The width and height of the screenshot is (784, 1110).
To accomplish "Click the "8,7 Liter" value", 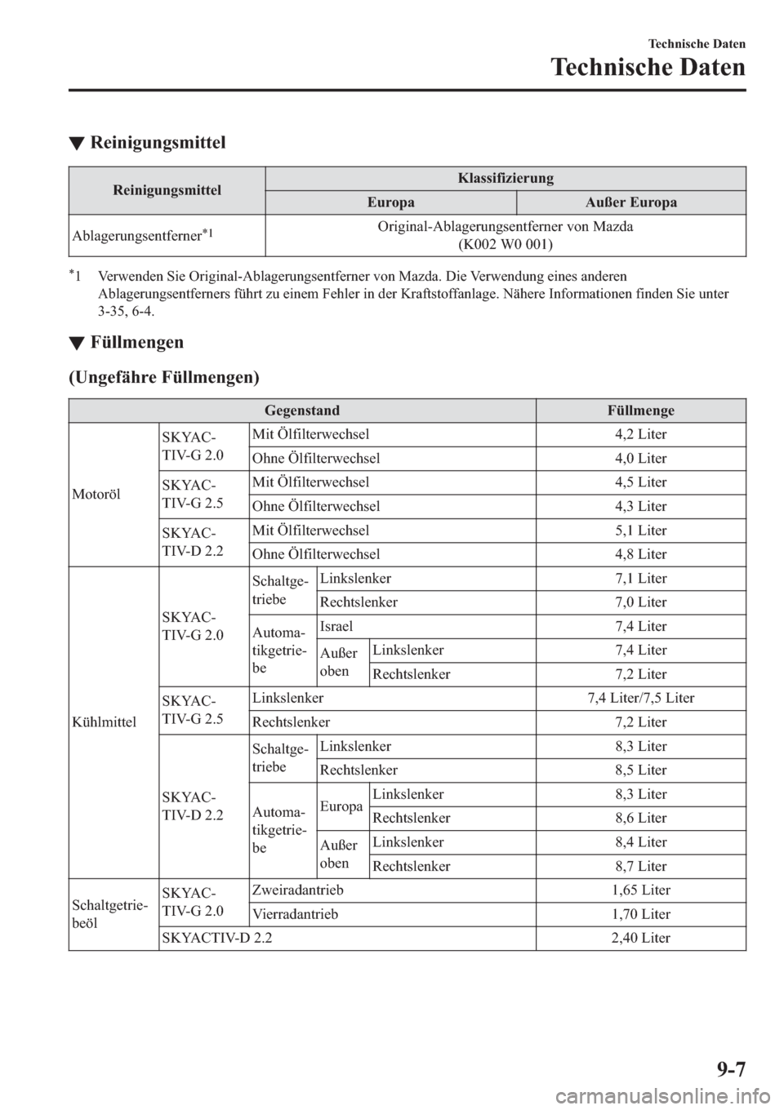I will pyautogui.click(x=641, y=867).
